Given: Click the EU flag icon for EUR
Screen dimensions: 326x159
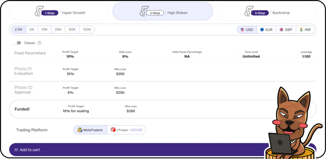Looking at the screenshot, I should (x=262, y=30).
